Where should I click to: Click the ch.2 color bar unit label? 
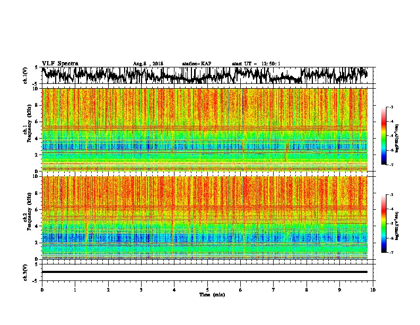pyautogui.click(x=397, y=226)
